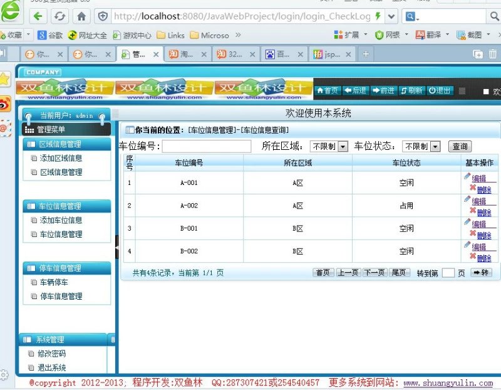Edit the A-001 parking space row
The width and height of the screenshot is (501, 390).
[478, 178]
